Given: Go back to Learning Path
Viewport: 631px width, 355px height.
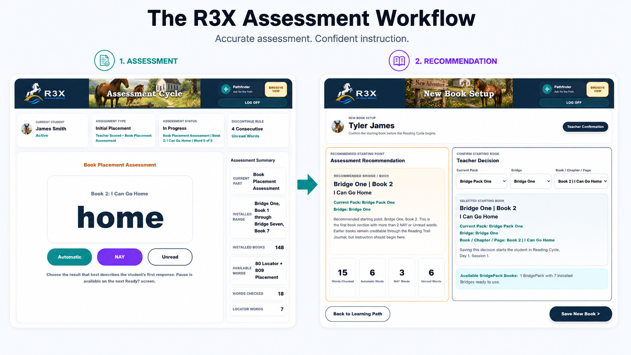Looking at the screenshot, I should [x=358, y=314].
